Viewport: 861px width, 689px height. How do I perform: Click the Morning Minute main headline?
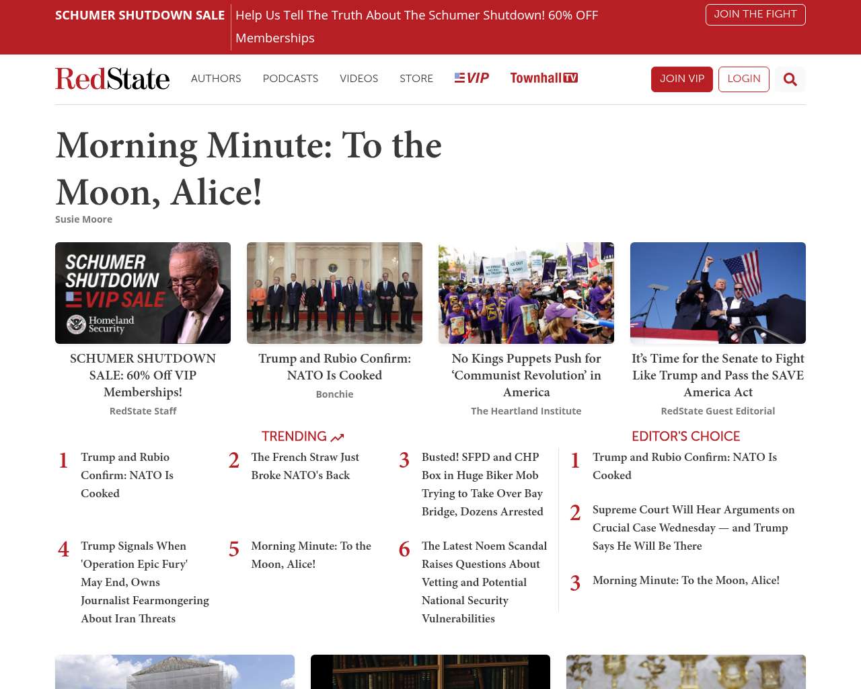tap(248, 169)
